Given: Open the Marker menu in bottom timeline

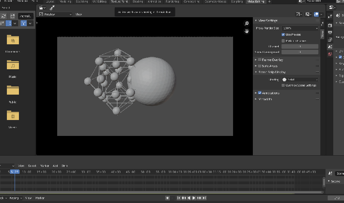Looking at the screenshot, I should 40,198.
